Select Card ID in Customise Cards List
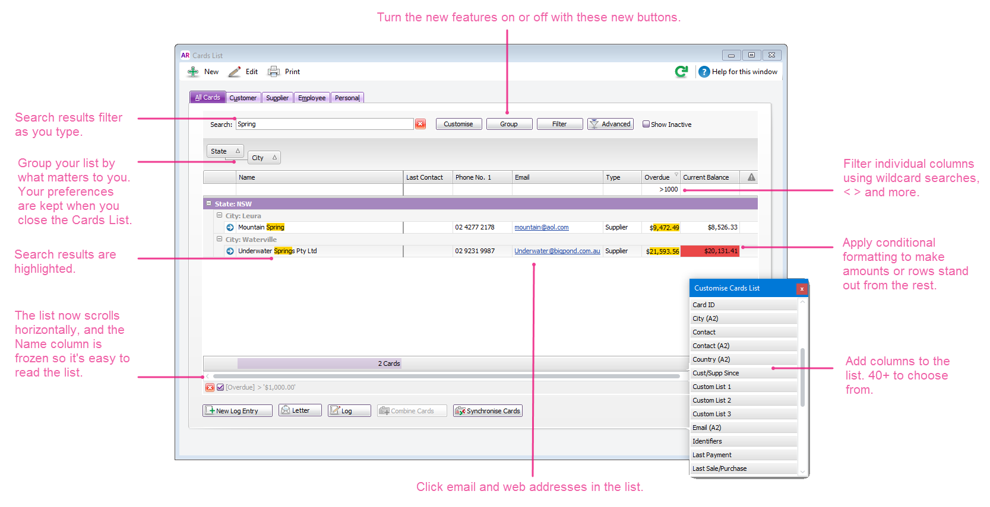990x507 pixels. (744, 305)
